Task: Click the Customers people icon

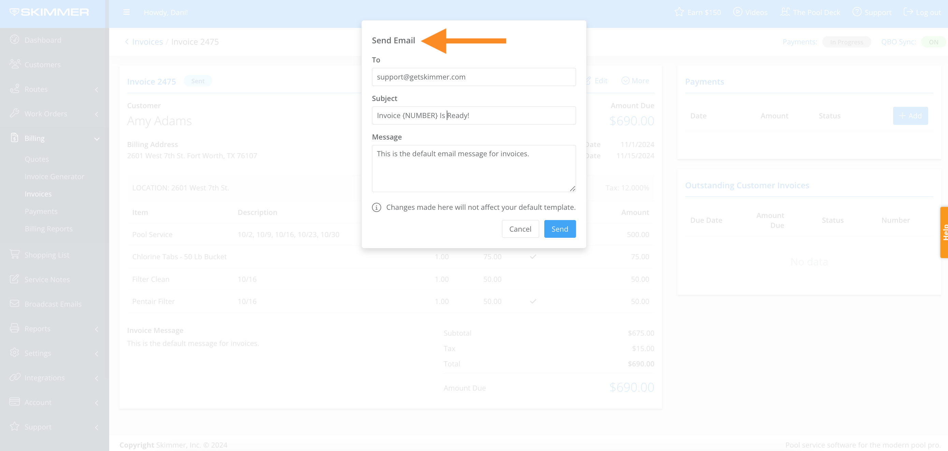Action: [x=15, y=64]
